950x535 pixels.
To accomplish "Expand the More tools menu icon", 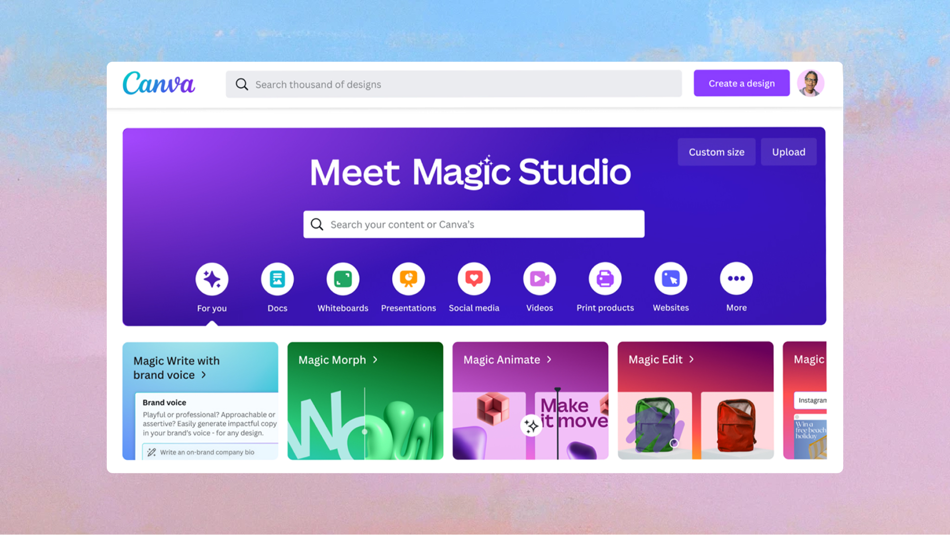I will pos(736,279).
